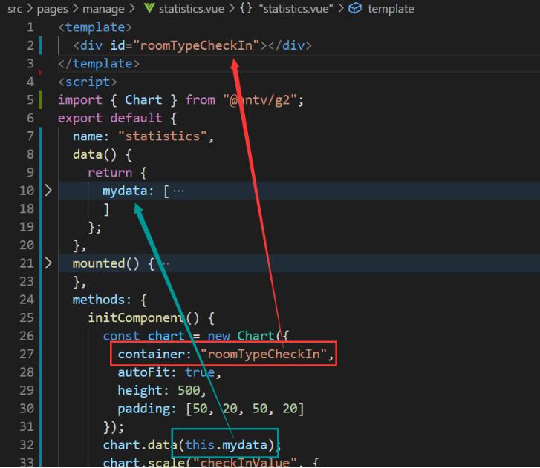Click "this.mydata" argument on line 32
This screenshot has width=540, height=468.
tap(226, 445)
